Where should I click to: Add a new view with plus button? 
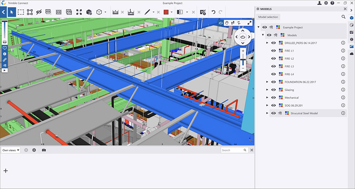[6, 171]
